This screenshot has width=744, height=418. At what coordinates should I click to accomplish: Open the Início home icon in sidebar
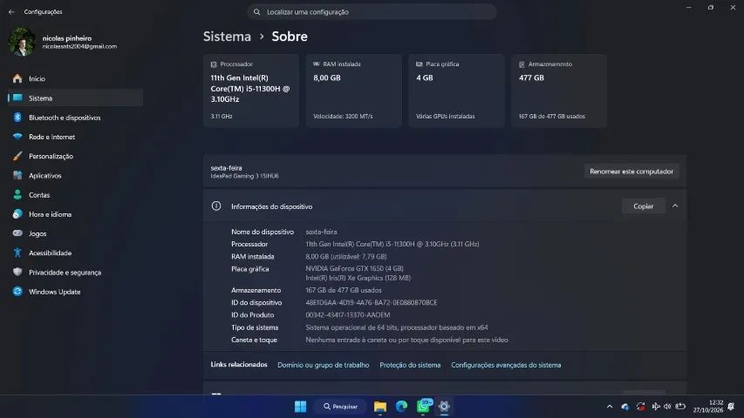click(x=17, y=78)
